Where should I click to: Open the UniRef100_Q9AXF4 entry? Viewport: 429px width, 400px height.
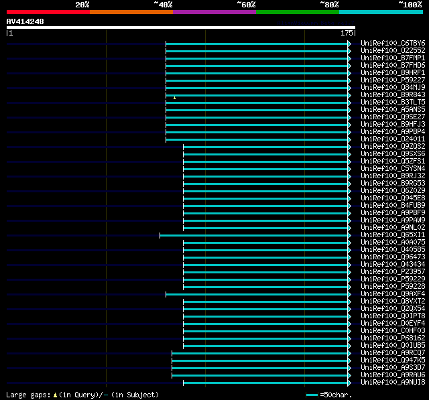tap(393, 294)
